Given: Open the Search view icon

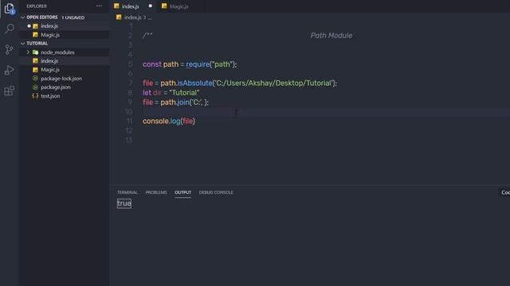Looking at the screenshot, I should point(10,29).
